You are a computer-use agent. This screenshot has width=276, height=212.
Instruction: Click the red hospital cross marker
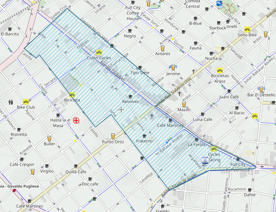point(76,120)
